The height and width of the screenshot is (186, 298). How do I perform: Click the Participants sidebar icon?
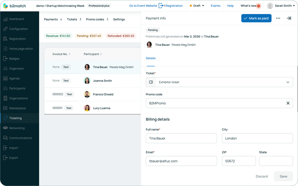pos(5,88)
